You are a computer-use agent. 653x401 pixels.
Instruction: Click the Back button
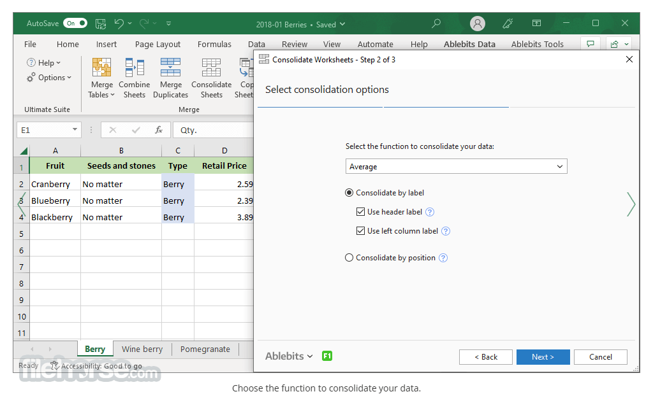click(486, 357)
